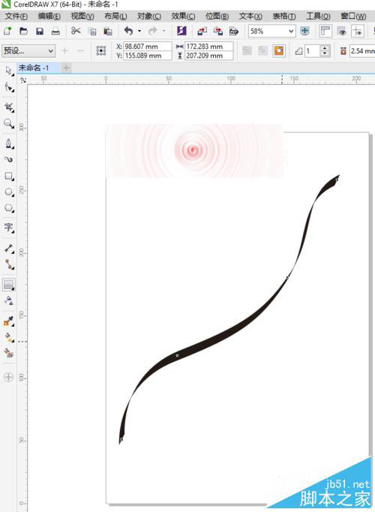Select the Zoom magnifier tool
Image resolution: width=375 pixels, height=512 pixels.
(x=9, y=123)
